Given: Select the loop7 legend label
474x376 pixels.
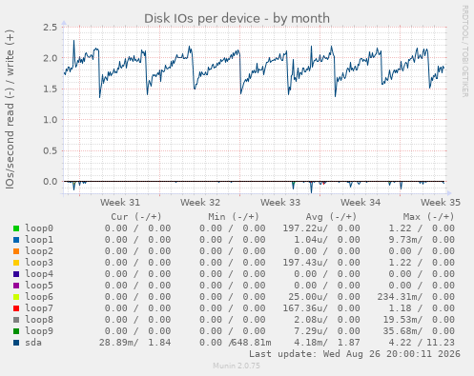Looking at the screenshot, I should tap(39, 308).
